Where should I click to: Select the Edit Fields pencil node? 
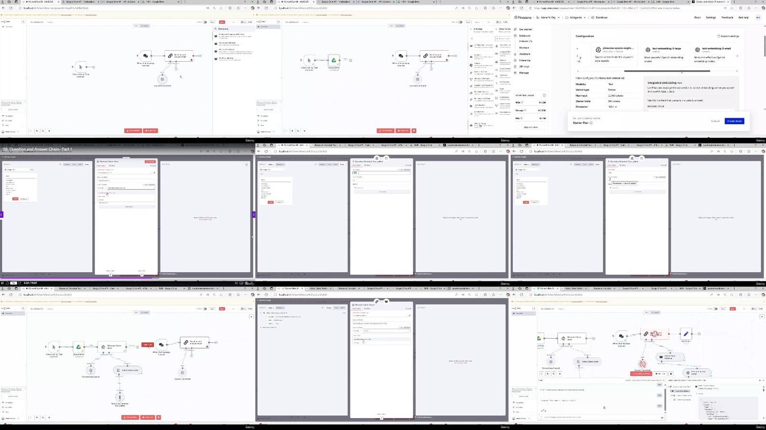coord(686,334)
